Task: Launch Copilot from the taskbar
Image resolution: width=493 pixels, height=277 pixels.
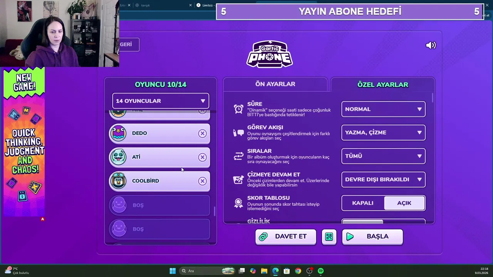Action: 253,271
